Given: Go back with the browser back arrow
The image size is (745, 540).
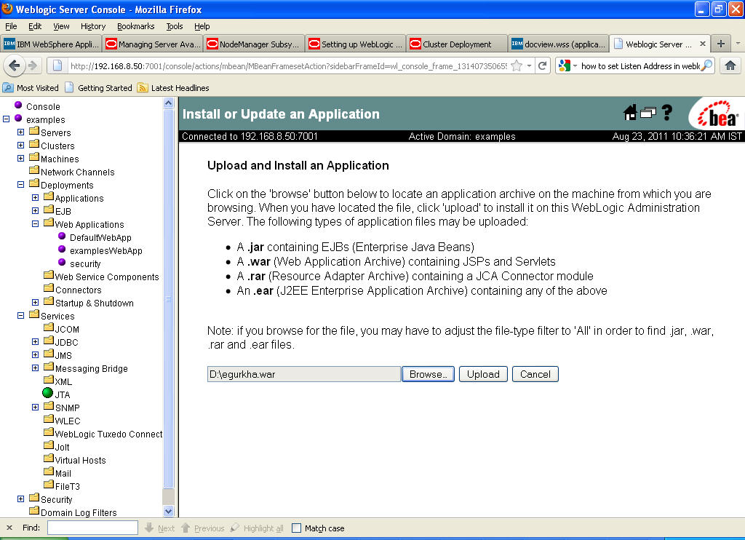Looking at the screenshot, I should coord(15,65).
